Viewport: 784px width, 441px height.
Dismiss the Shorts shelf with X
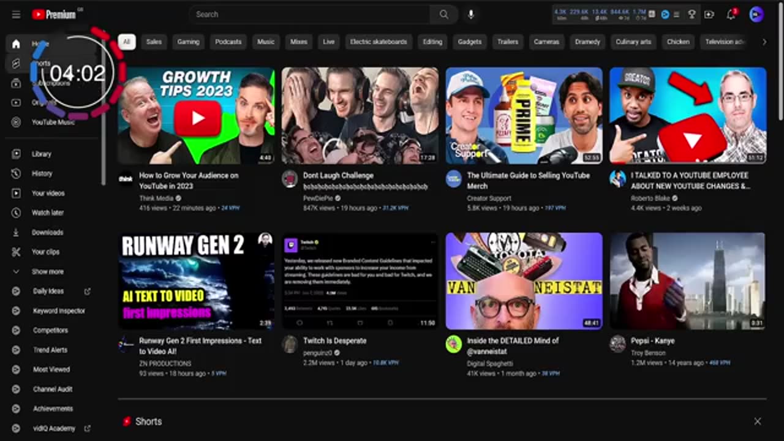(x=757, y=421)
